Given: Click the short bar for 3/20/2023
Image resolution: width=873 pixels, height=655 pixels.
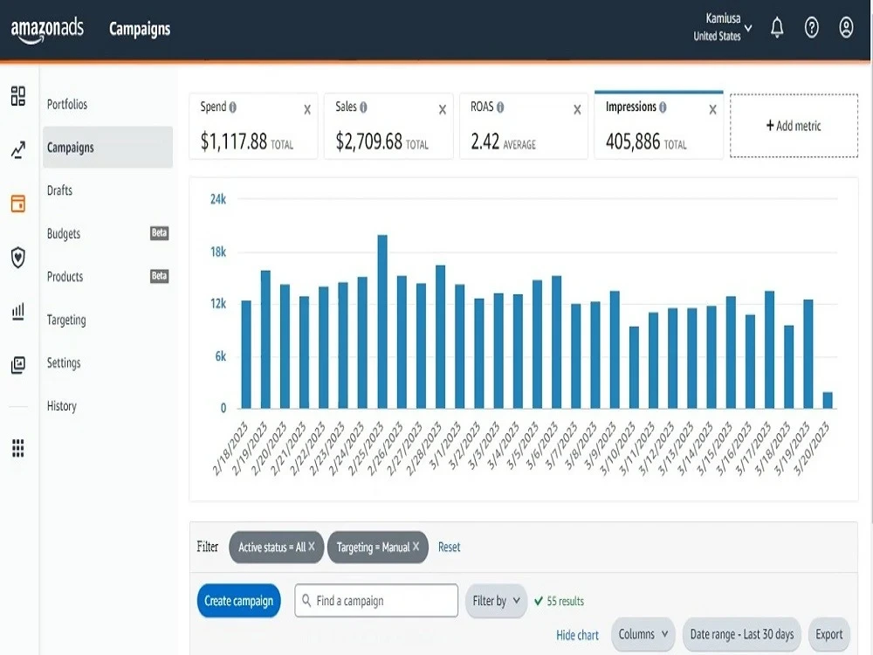Looking at the screenshot, I should click(x=828, y=401).
